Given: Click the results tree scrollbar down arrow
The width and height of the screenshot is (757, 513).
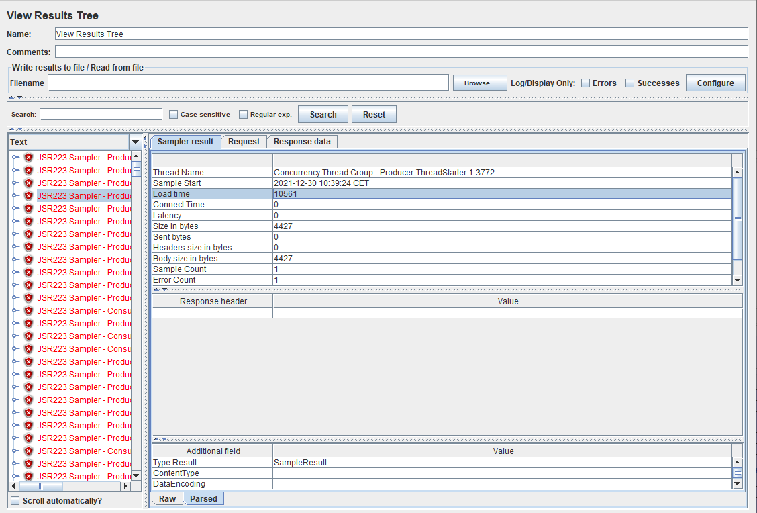Looking at the screenshot, I should coord(136,475).
